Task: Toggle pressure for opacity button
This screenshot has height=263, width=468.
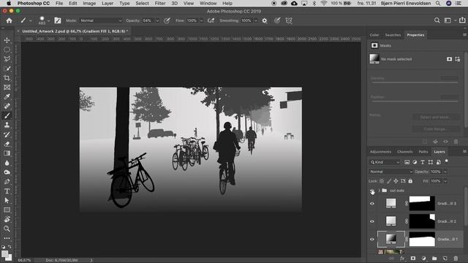Action: pyautogui.click(x=167, y=20)
